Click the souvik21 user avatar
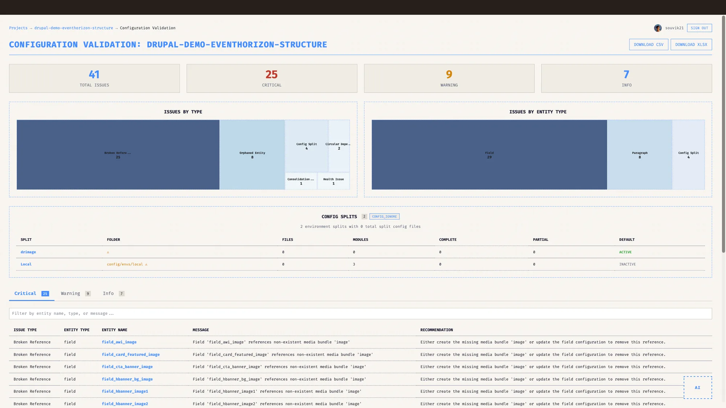This screenshot has height=408, width=726. coord(658,28)
